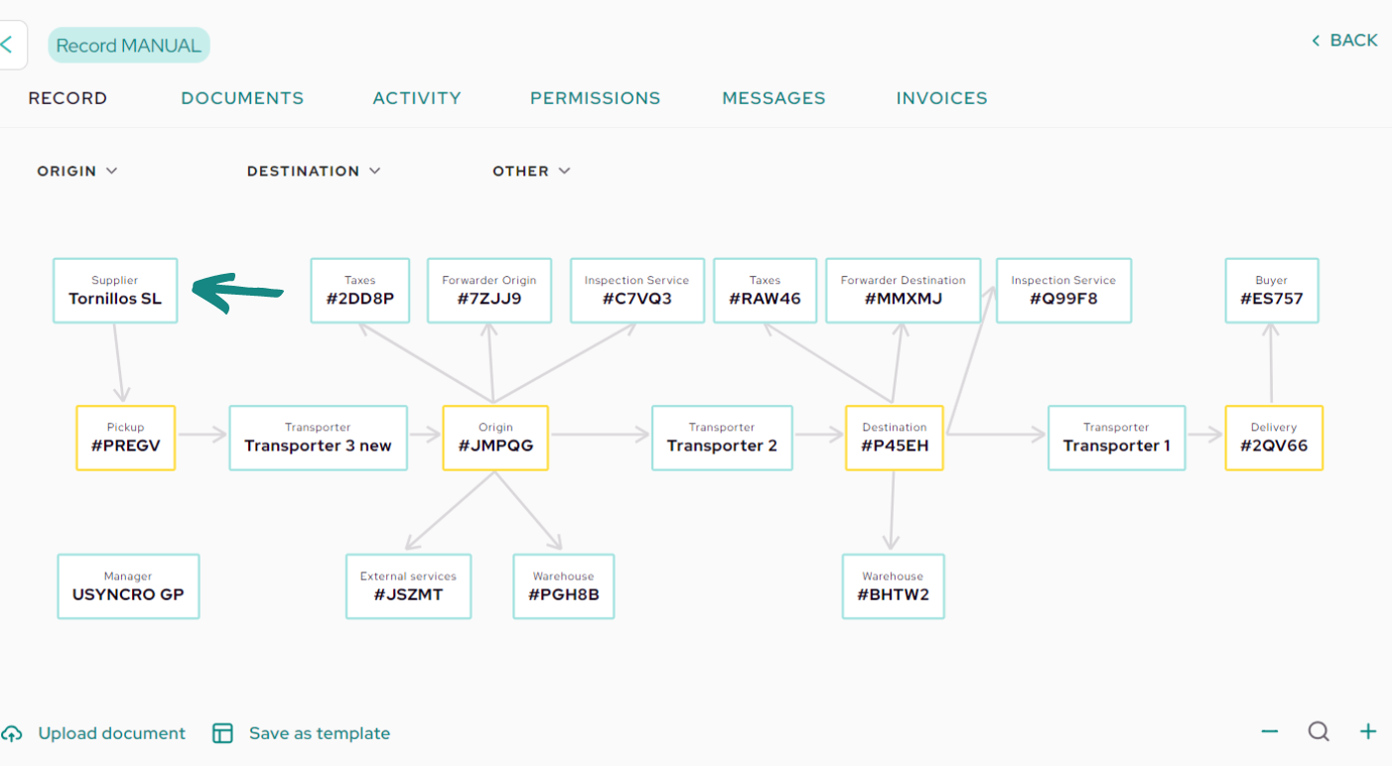Open the Forwarder Destination #MMXMJ node

[x=903, y=291]
